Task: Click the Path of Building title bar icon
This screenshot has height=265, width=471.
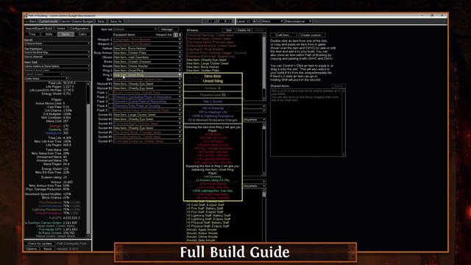Action: coord(26,15)
